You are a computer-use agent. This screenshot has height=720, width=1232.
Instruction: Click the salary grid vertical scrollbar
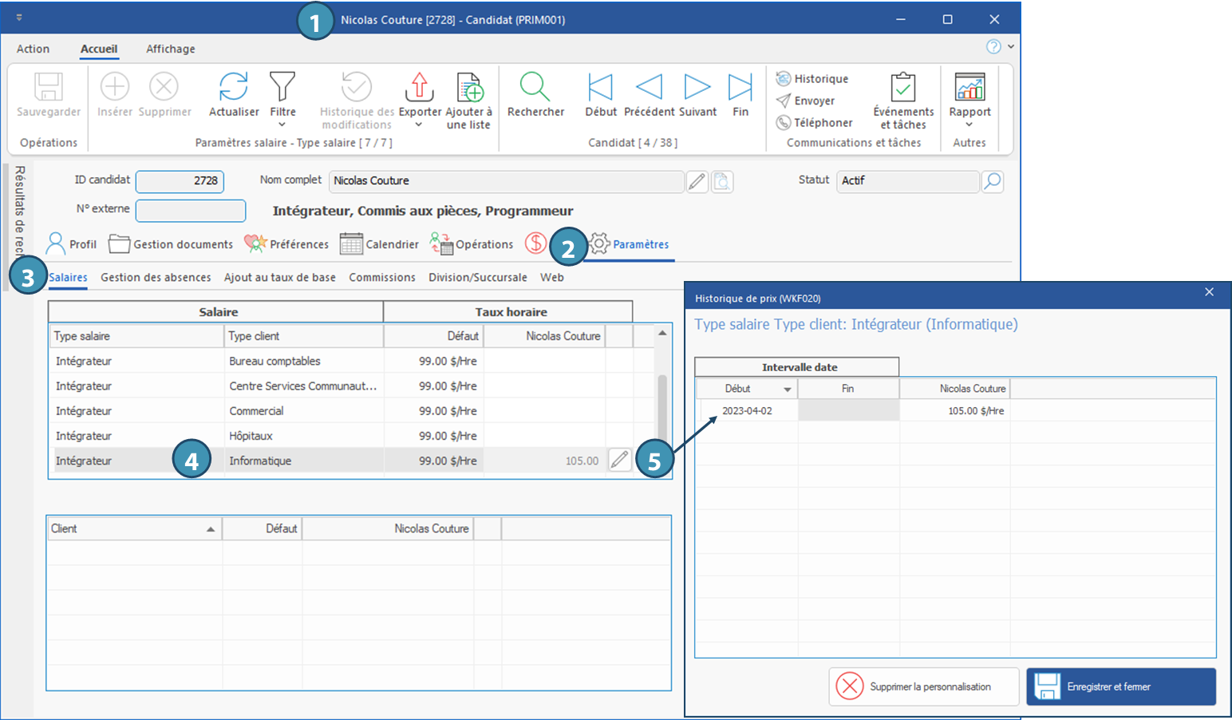(x=661, y=403)
